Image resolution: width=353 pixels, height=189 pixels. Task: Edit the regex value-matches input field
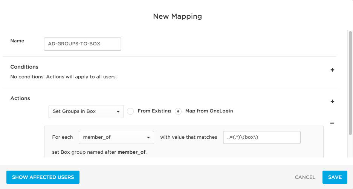click(261, 137)
